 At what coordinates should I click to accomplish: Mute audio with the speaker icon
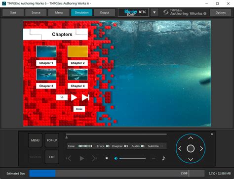(116, 158)
